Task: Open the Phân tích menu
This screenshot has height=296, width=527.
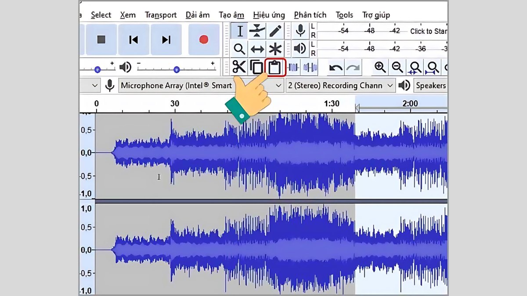Action: 310,15
